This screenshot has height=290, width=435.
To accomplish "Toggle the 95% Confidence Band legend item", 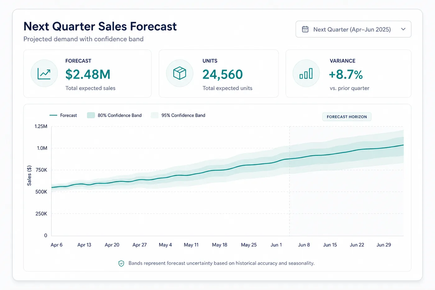I will pyautogui.click(x=178, y=115).
